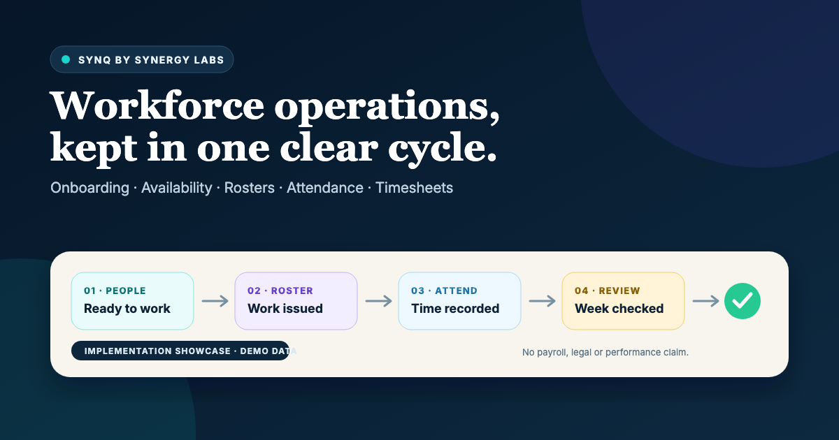Click the green checkmark circle icon
Screen dimensions: 839x440
coord(743,301)
